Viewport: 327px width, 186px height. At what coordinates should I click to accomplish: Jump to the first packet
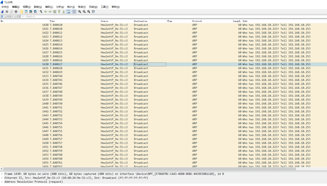[59, 12]
